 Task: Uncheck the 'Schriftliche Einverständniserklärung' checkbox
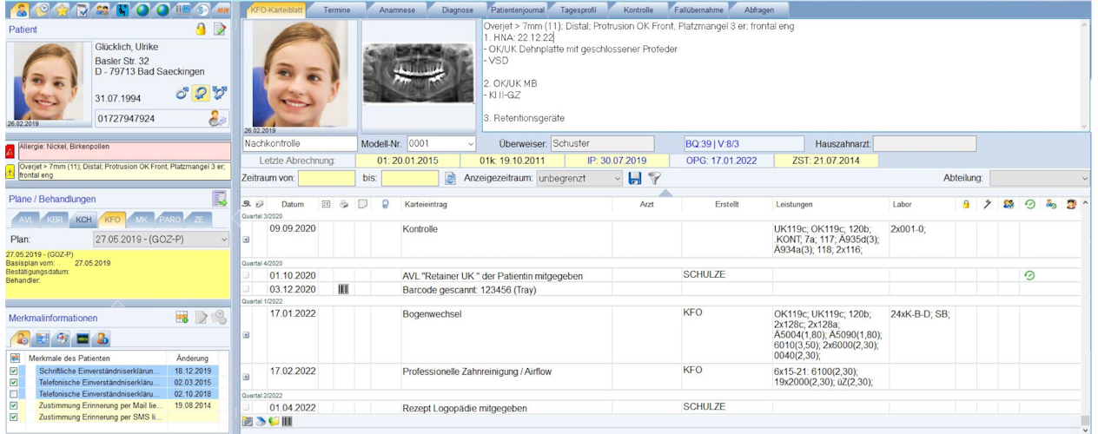[13, 371]
